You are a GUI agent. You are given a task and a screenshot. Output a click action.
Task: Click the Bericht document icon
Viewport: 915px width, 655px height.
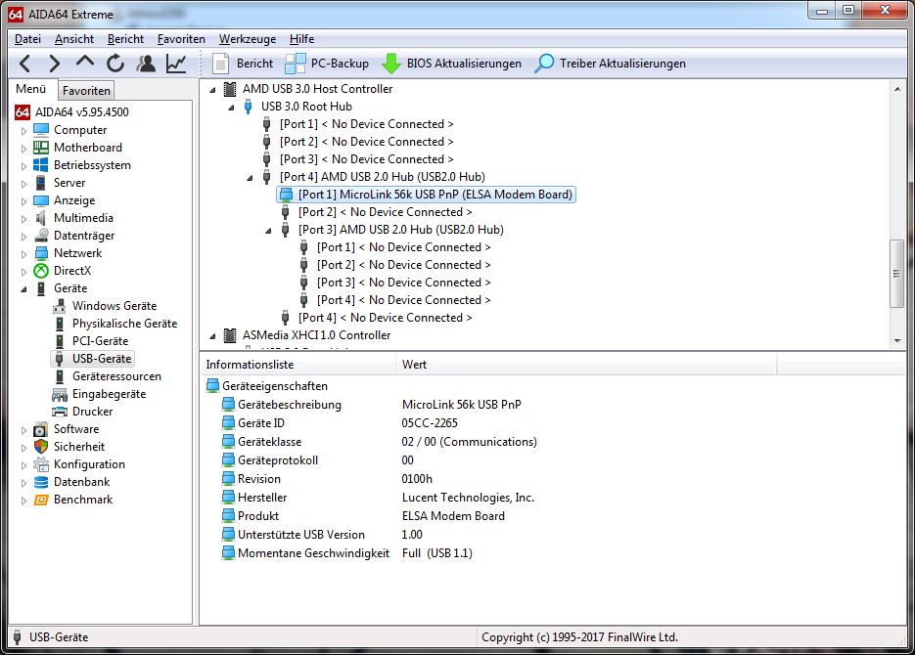click(x=220, y=63)
